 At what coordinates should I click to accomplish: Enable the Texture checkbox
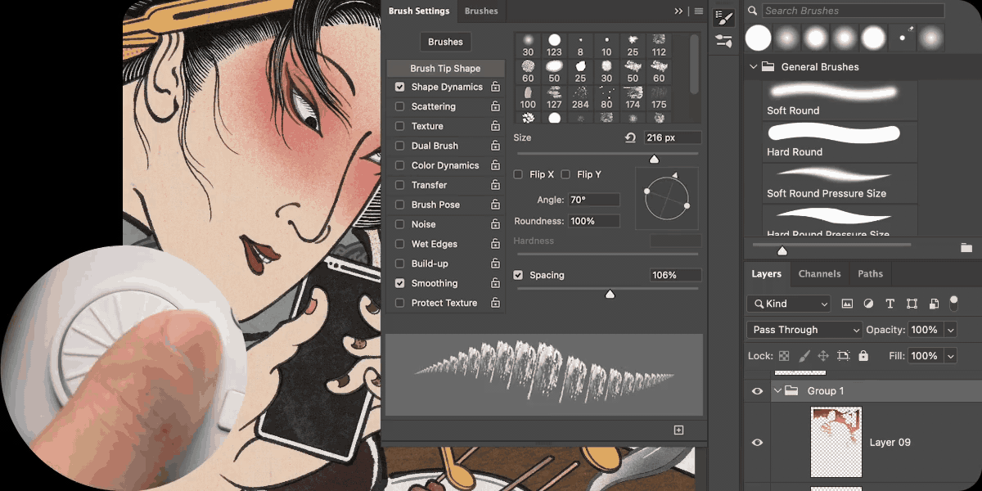399,126
